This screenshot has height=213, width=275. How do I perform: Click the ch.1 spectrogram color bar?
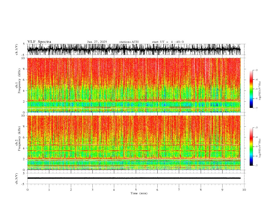click(251, 89)
